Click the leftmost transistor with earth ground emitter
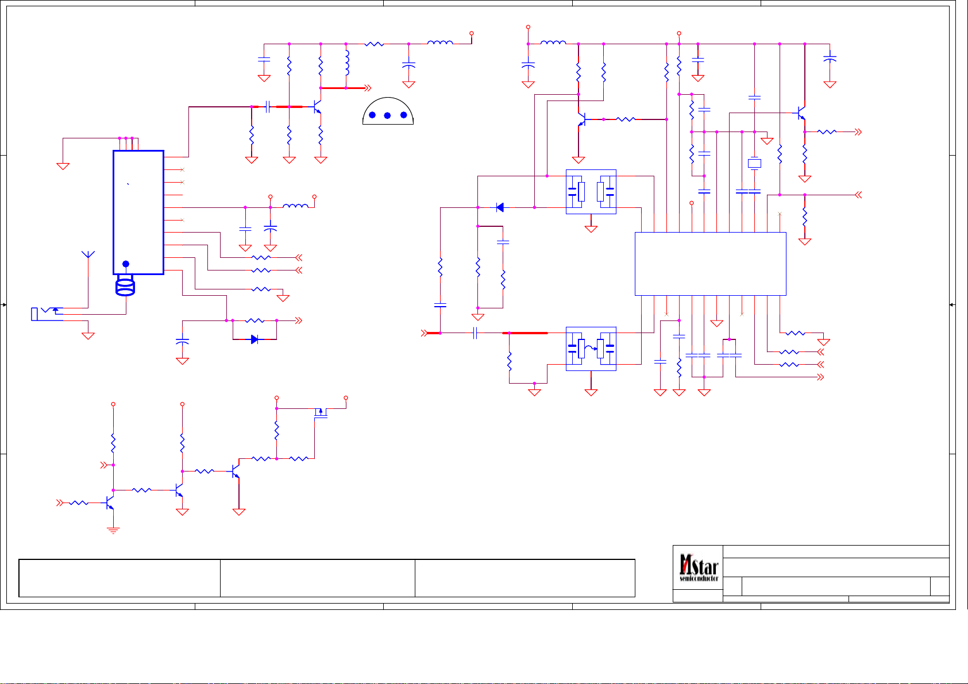This screenshot has width=968, height=684. [109, 503]
